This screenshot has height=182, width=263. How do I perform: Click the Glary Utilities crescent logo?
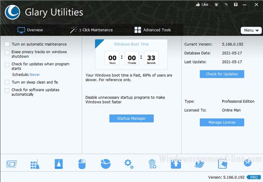click(13, 12)
